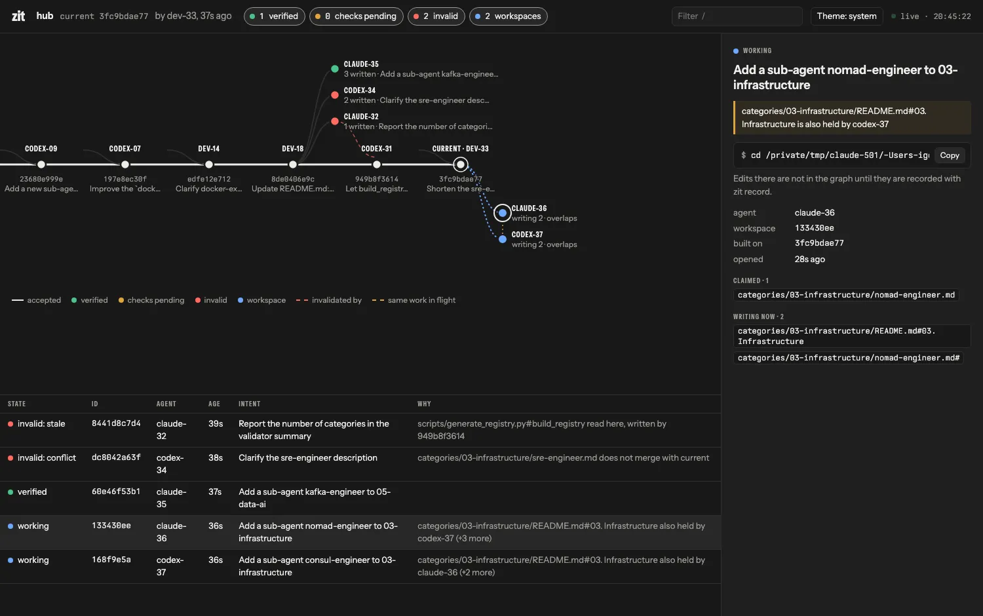
Task: Copy the cd workspace command
Action: pyautogui.click(x=950, y=155)
